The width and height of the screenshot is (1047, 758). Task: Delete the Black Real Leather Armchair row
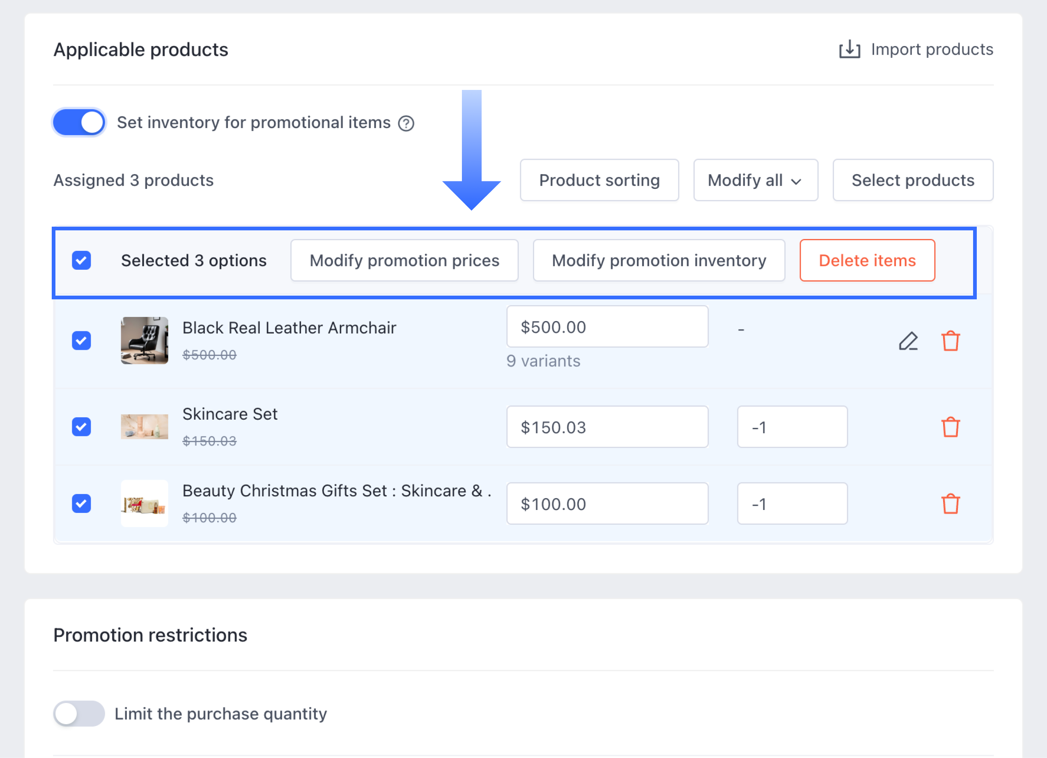(x=950, y=341)
